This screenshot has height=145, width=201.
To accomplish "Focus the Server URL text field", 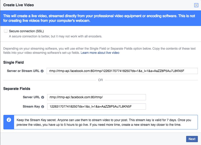I will 96,97.
